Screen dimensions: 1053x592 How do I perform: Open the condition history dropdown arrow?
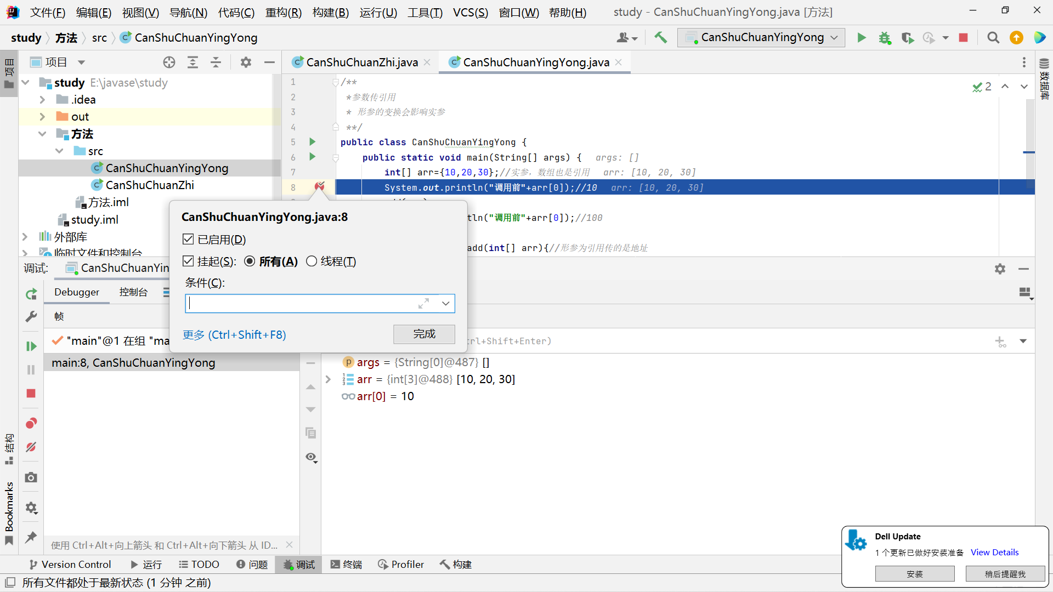pyautogui.click(x=445, y=304)
